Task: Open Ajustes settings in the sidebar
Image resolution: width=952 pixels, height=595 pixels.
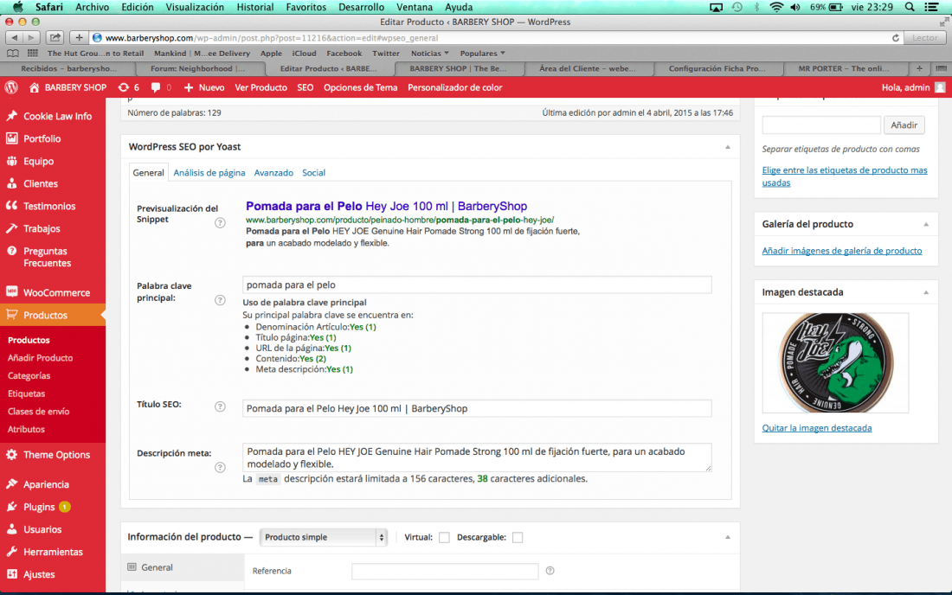Action: point(39,573)
